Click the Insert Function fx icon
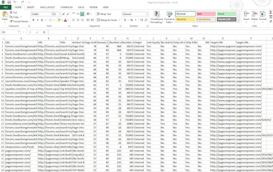 (x=44, y=32)
